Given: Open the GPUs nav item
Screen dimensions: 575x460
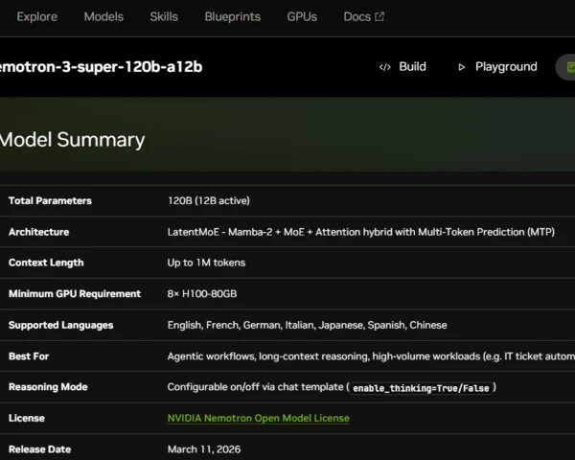Looking at the screenshot, I should (302, 17).
